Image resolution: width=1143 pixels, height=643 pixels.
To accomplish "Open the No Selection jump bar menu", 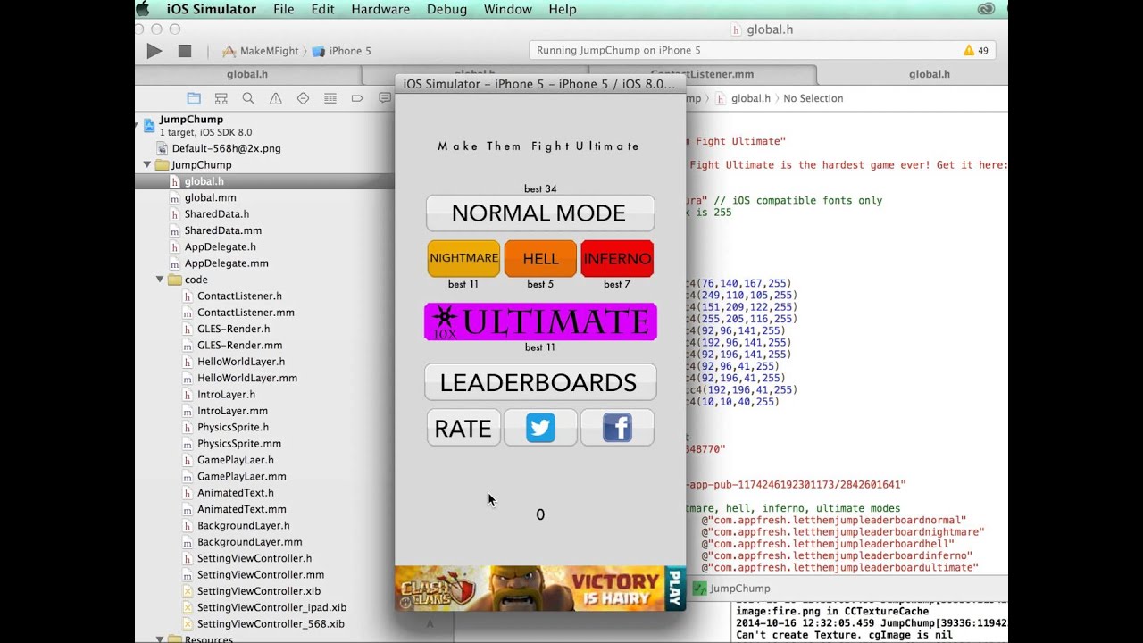I will point(813,98).
